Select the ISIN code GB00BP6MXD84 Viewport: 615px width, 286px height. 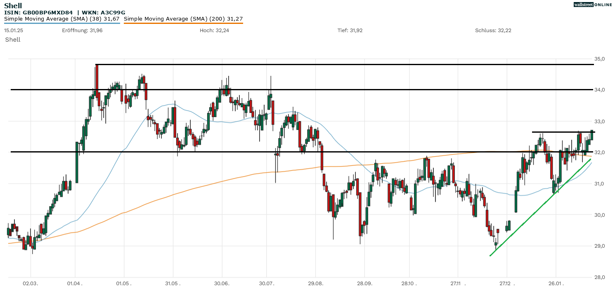point(46,12)
